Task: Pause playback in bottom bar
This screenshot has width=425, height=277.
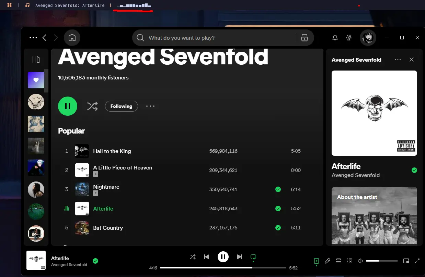Action: point(223,257)
